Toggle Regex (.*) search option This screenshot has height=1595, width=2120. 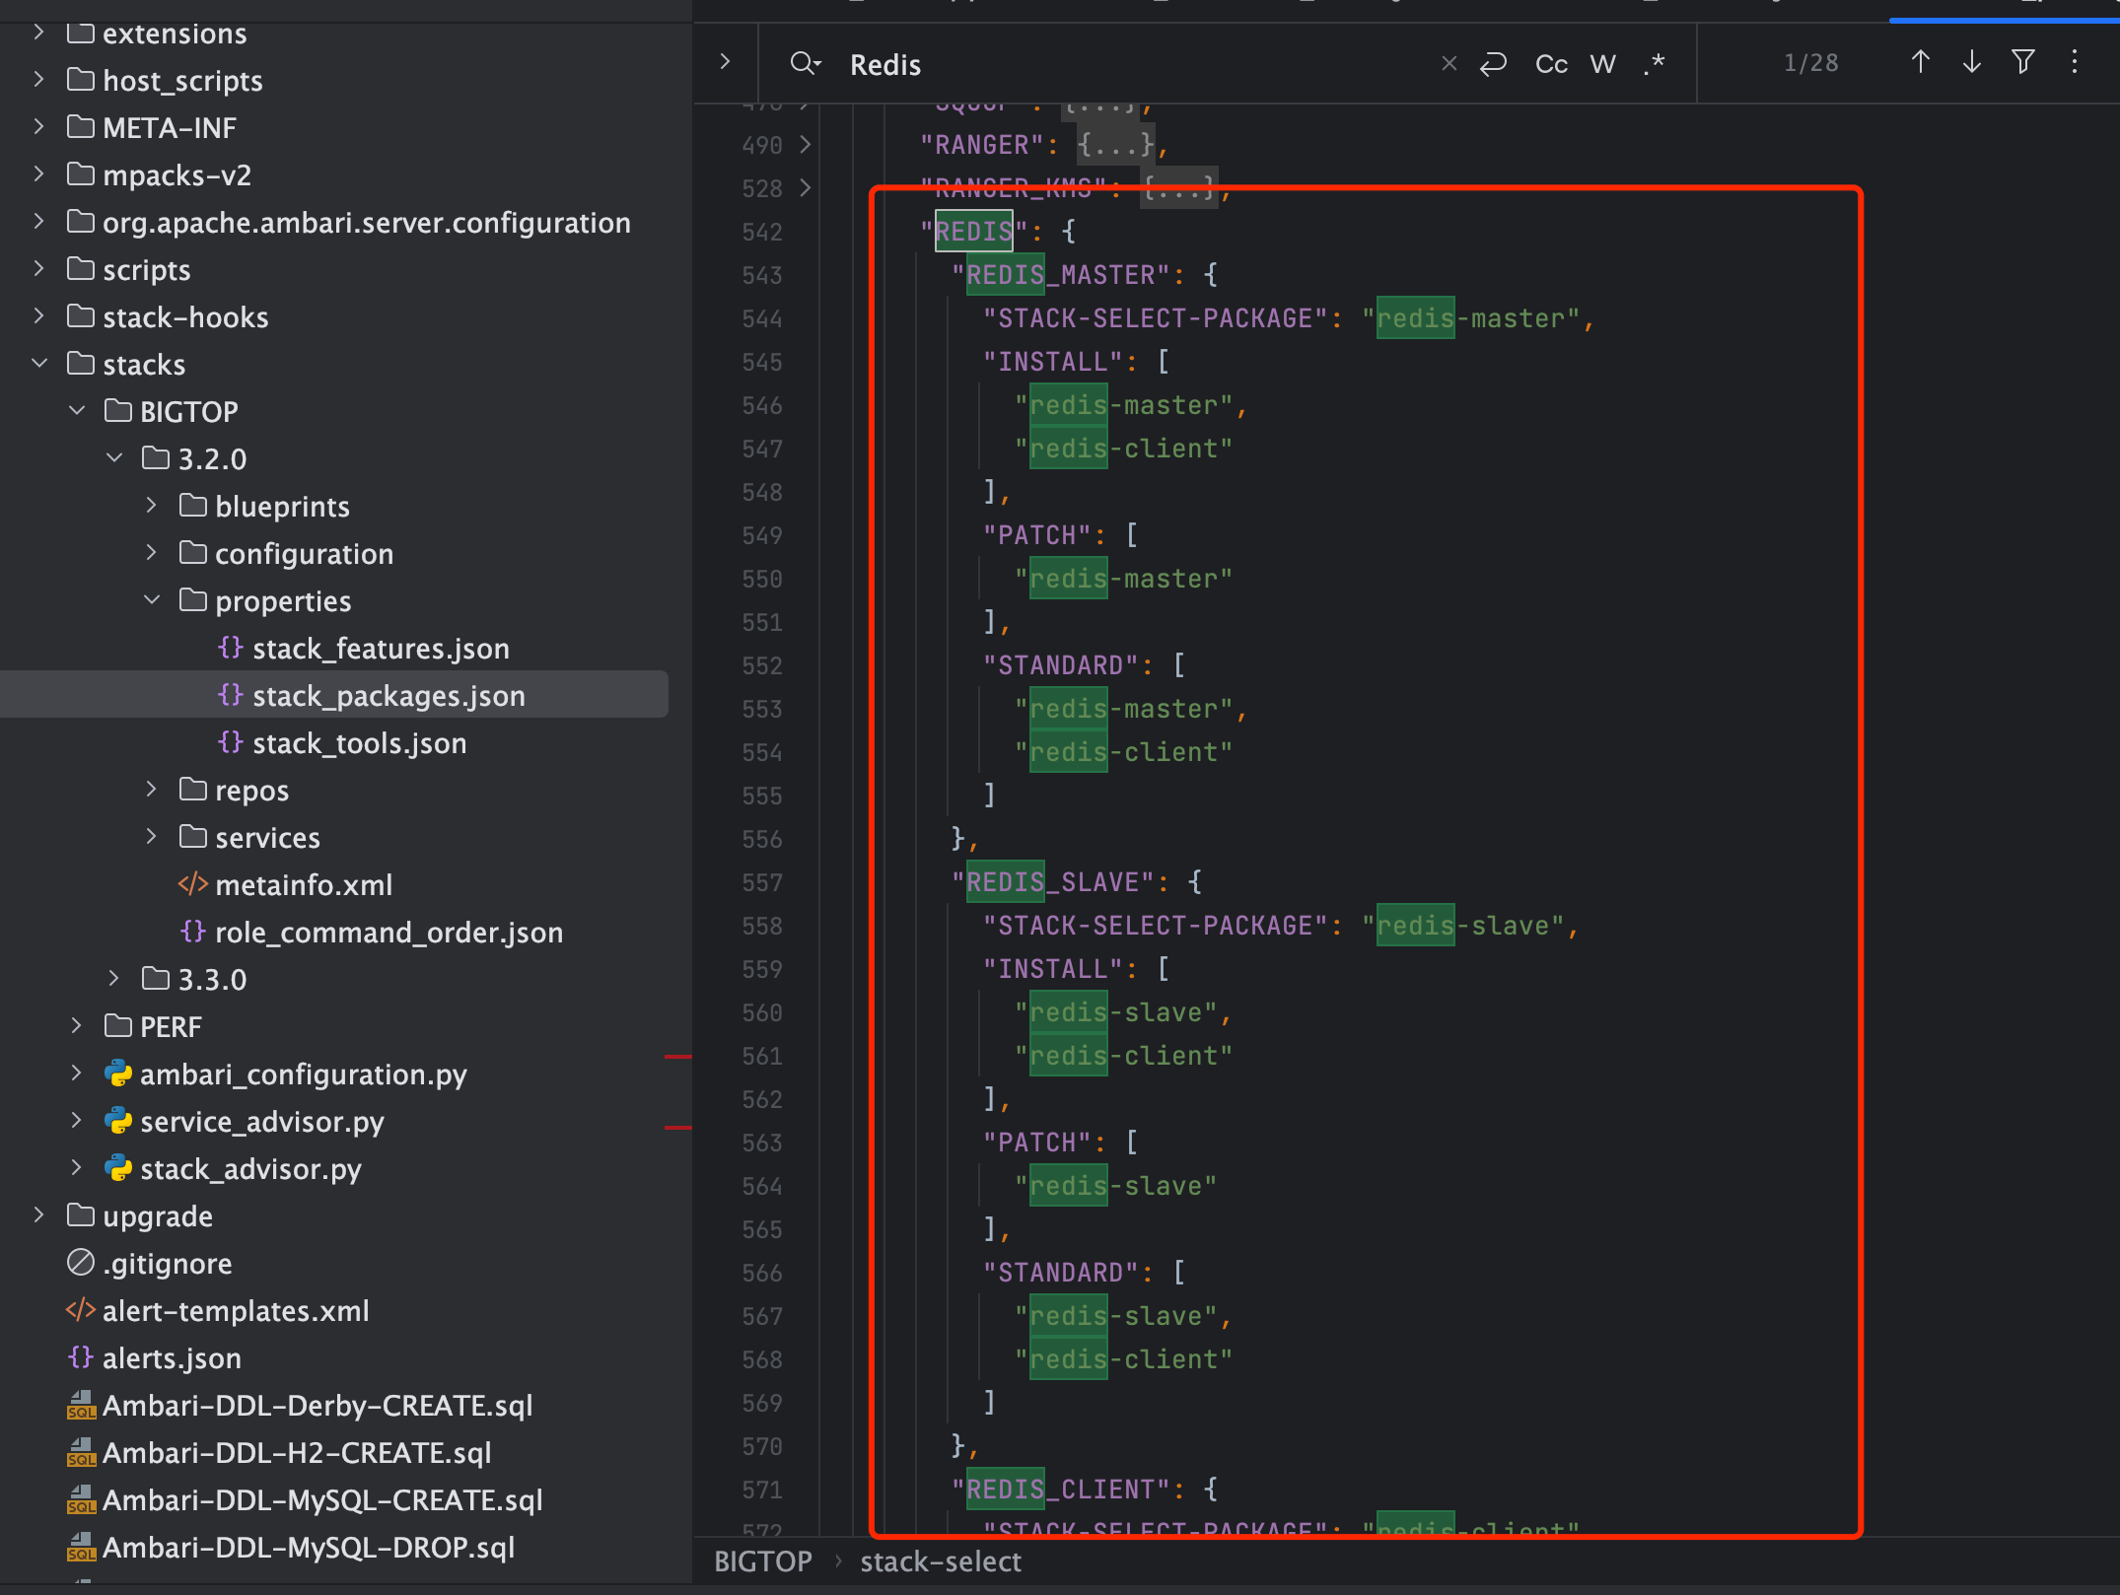click(1654, 64)
